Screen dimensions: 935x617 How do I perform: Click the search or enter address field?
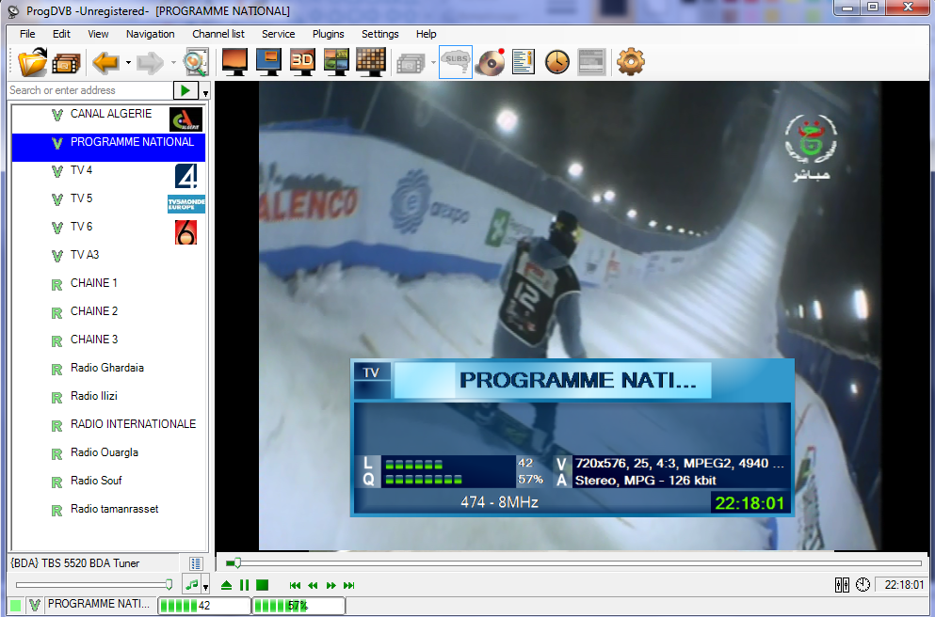[89, 90]
